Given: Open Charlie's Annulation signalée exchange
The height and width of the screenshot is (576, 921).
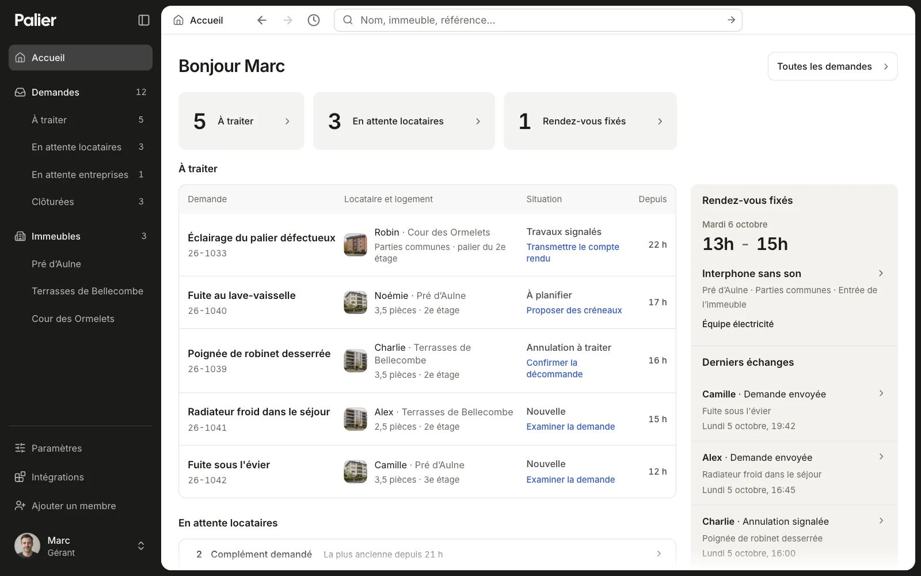Looking at the screenshot, I should click(794, 537).
